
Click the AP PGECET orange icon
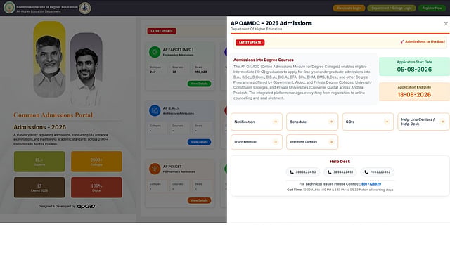click(x=155, y=169)
